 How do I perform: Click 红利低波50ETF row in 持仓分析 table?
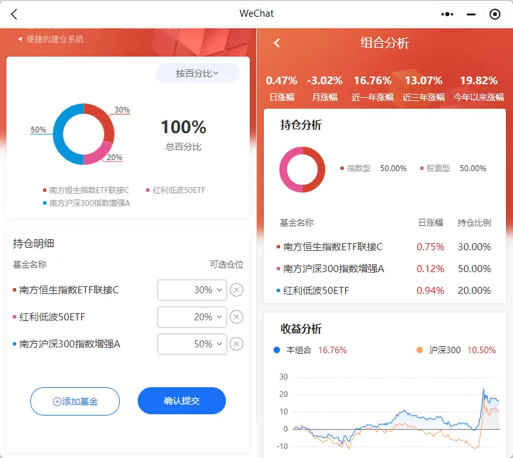tap(384, 290)
